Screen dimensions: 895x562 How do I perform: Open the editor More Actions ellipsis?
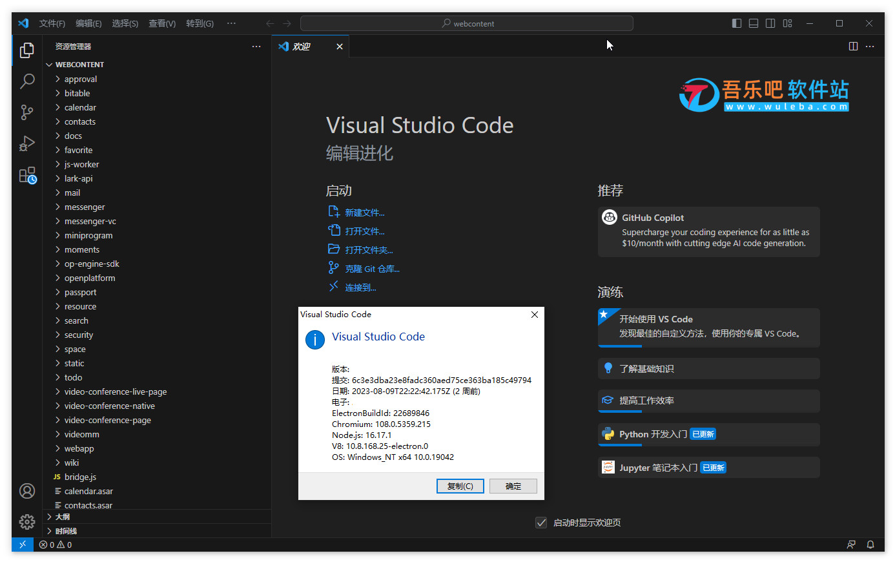tap(870, 47)
